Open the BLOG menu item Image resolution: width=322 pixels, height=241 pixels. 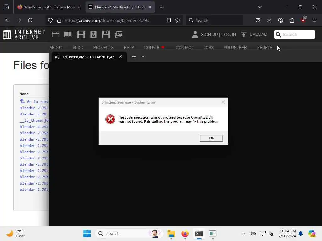[78, 48]
